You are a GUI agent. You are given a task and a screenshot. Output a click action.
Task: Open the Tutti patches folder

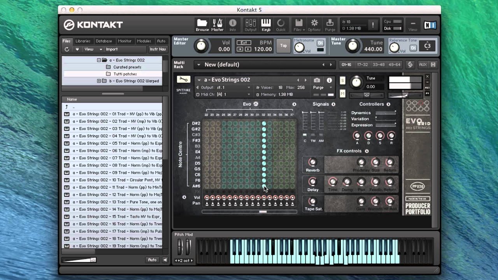125,74
